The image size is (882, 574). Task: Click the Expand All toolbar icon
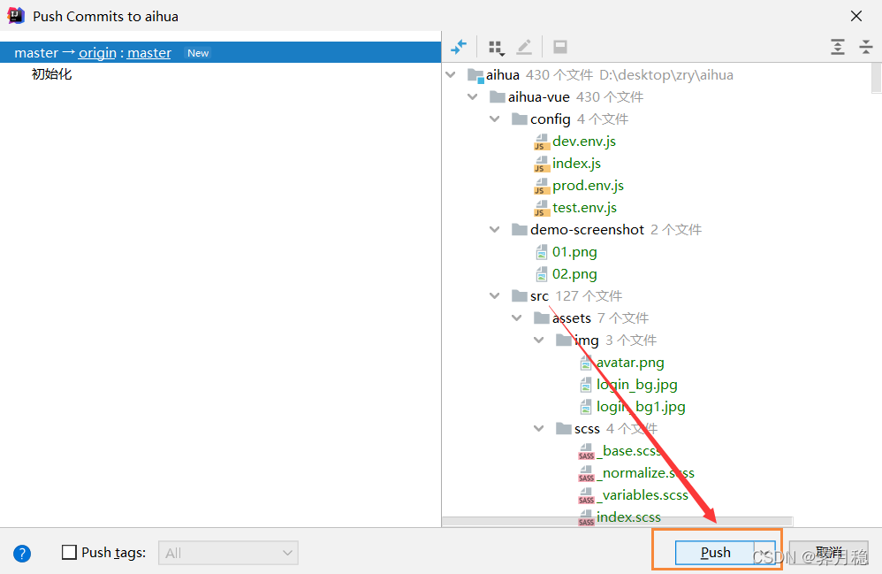tap(838, 47)
